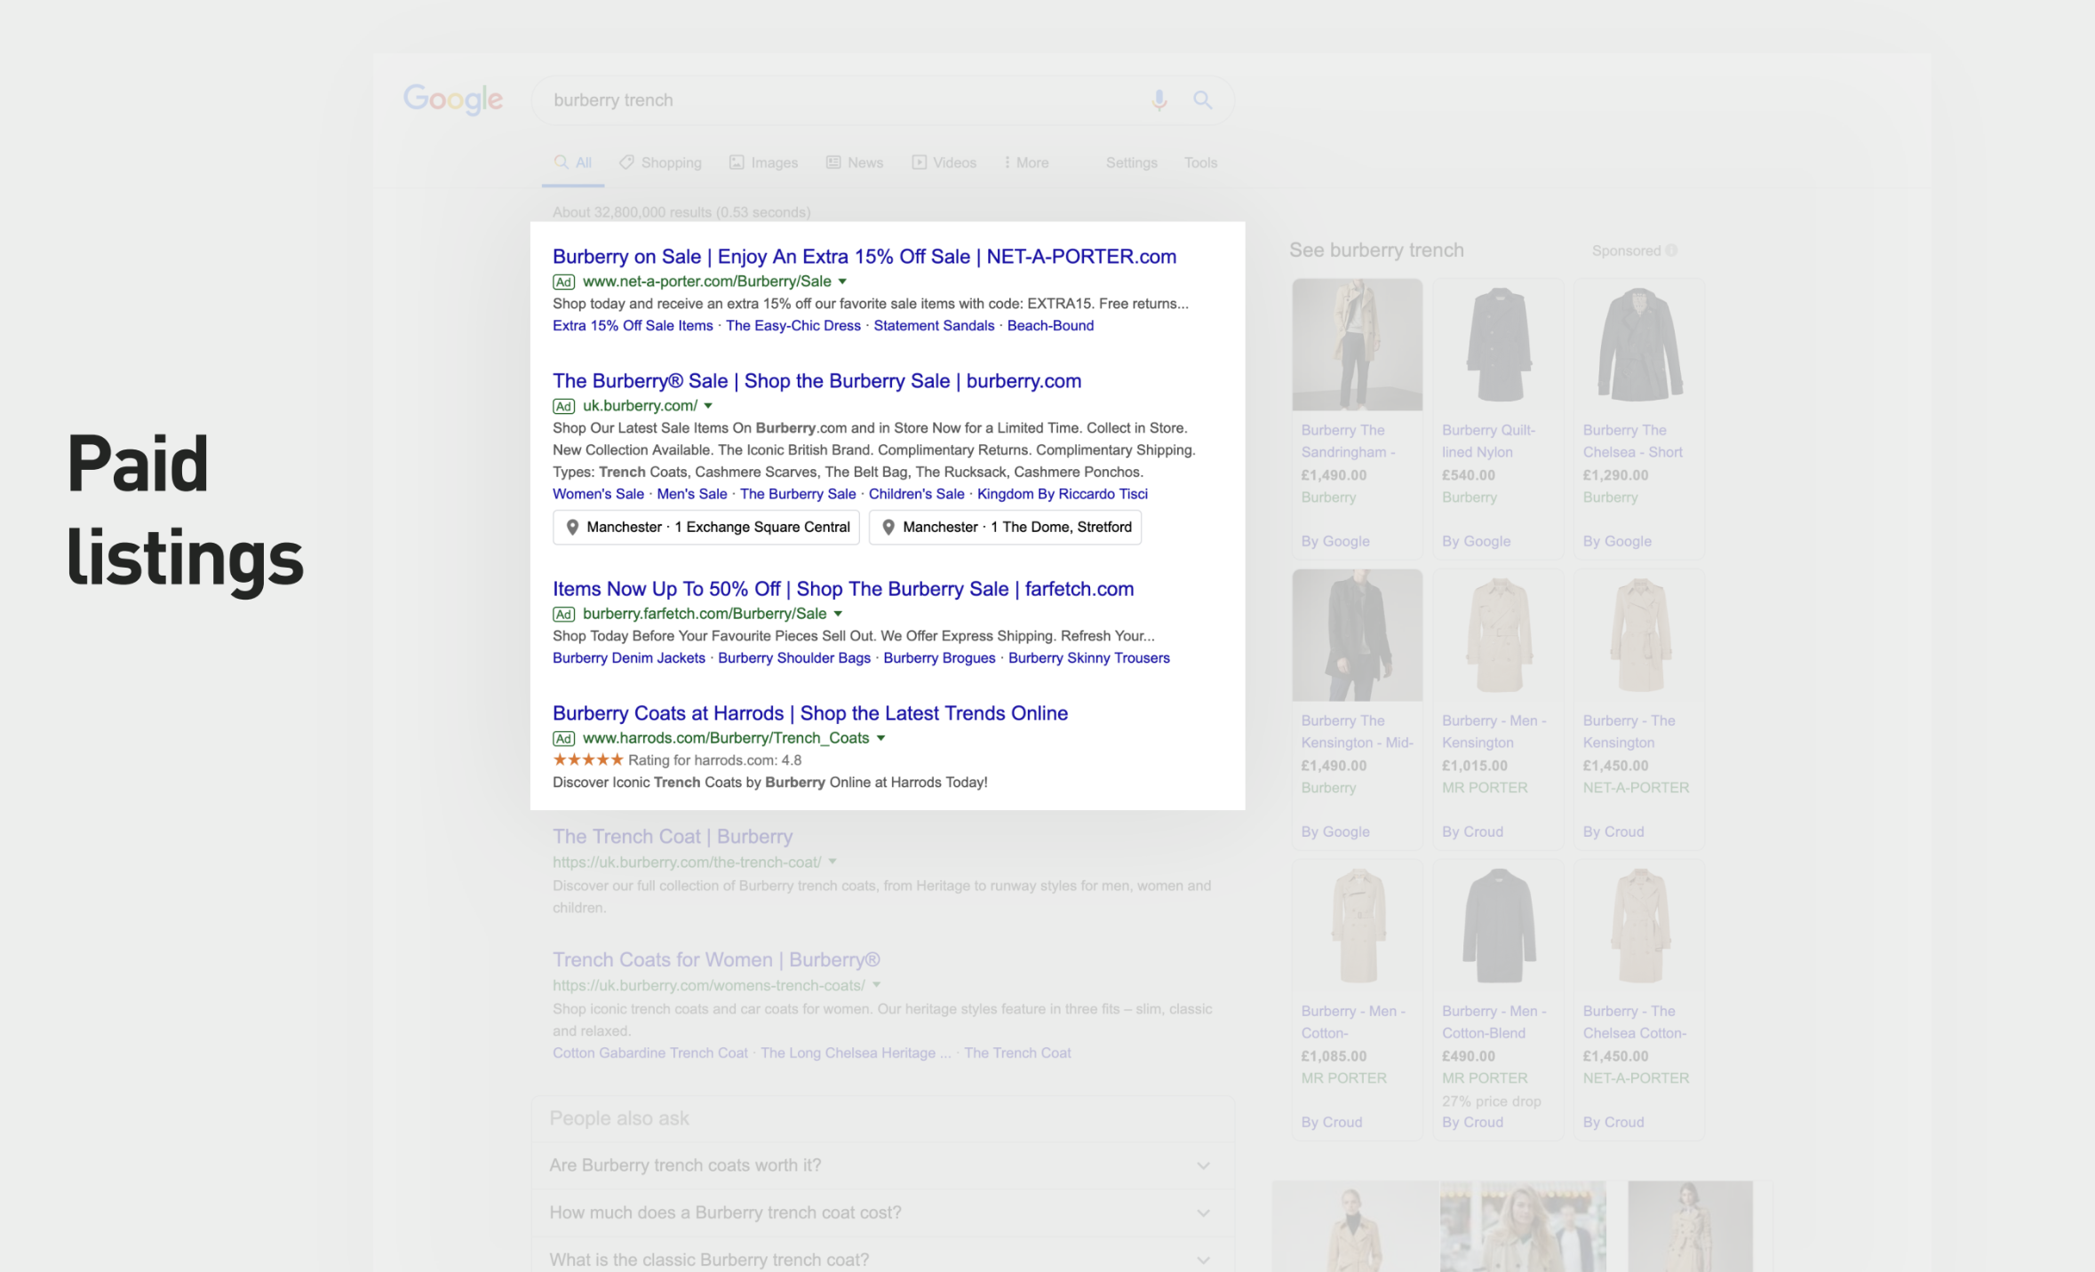Open the Burberry - The Chelsea Cotton product thumbnail
Viewport: 2095px width, 1272px height.
(1639, 926)
